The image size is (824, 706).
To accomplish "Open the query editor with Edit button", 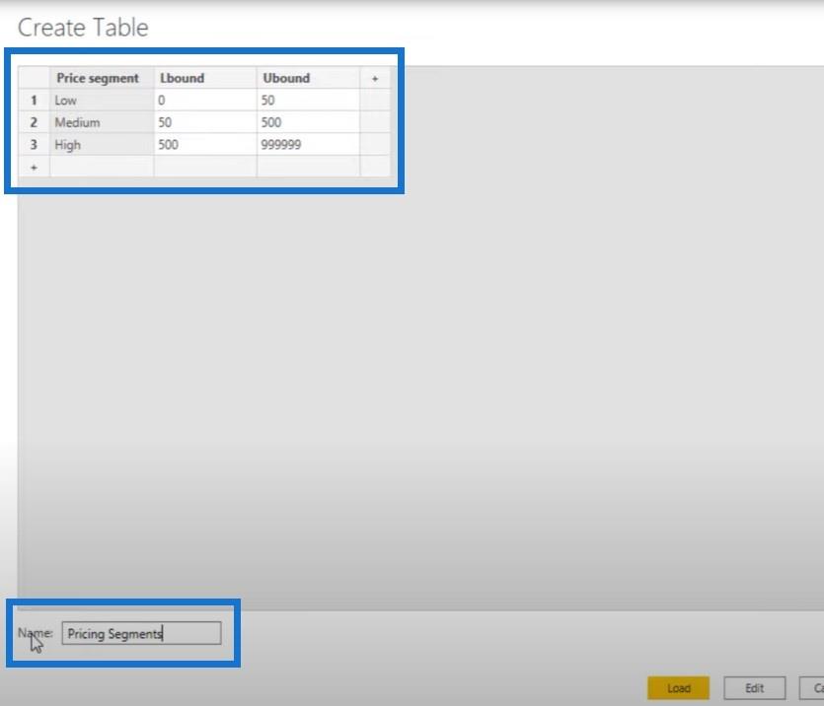I will (754, 688).
